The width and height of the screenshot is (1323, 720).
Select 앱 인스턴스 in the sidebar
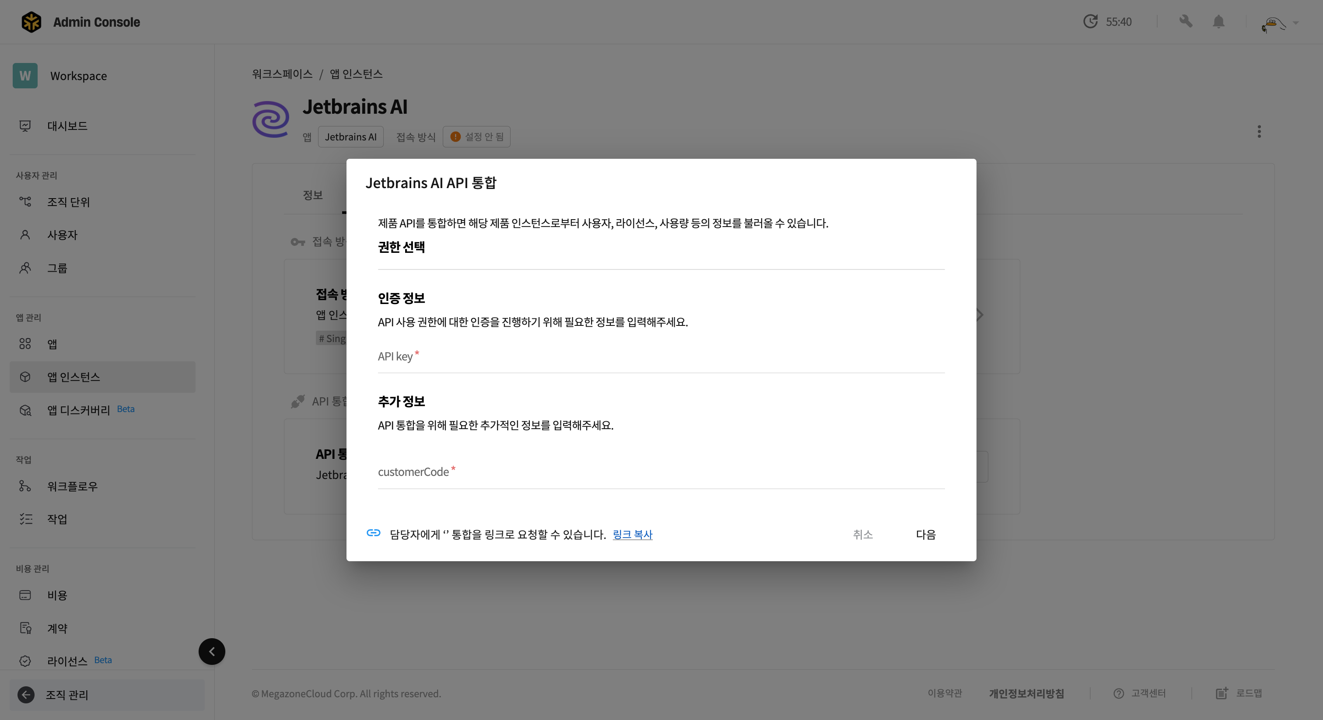point(102,377)
